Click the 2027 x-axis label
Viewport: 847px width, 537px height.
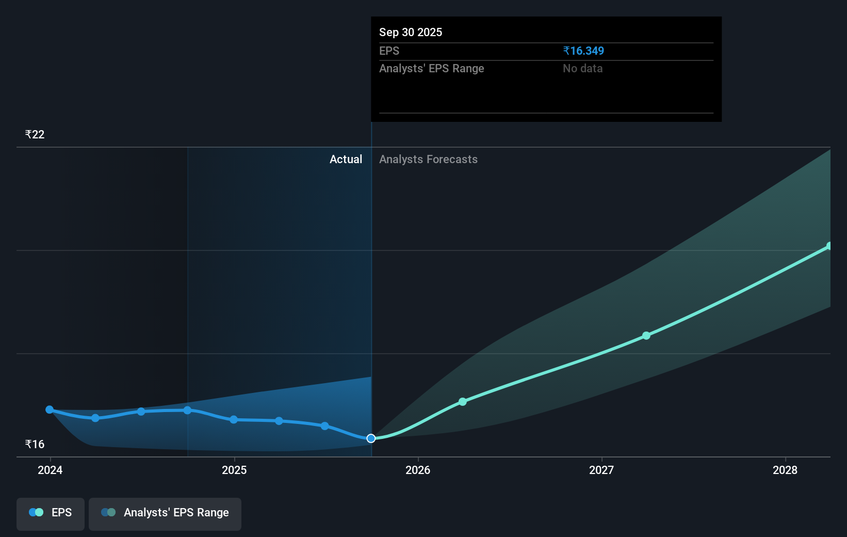point(601,470)
